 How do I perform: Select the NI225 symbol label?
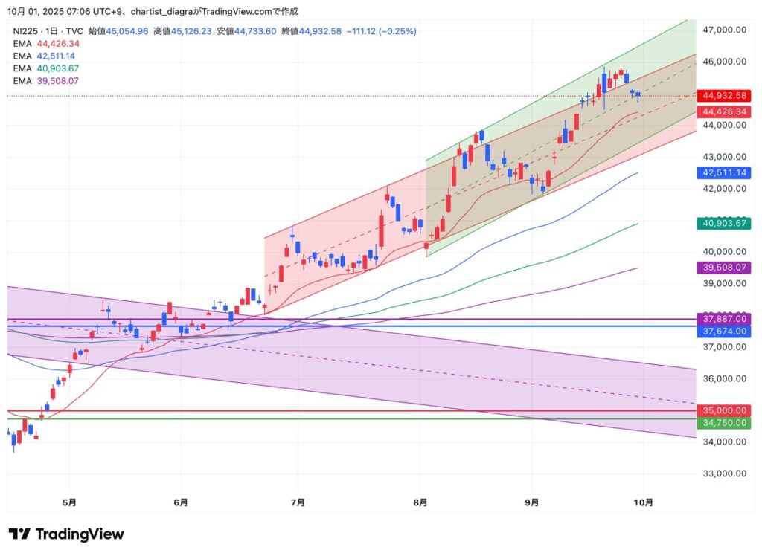[x=26, y=31]
